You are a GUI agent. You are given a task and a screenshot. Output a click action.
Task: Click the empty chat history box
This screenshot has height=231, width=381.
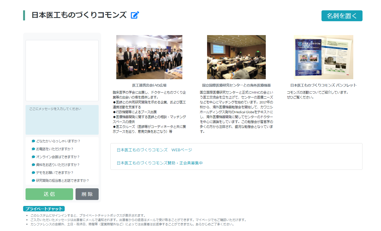click(62, 71)
